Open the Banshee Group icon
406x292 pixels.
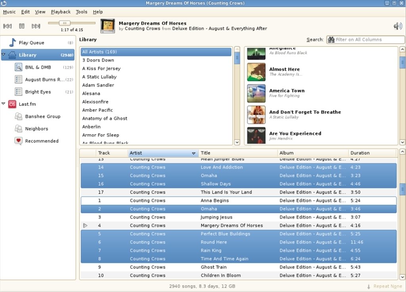pos(18,116)
